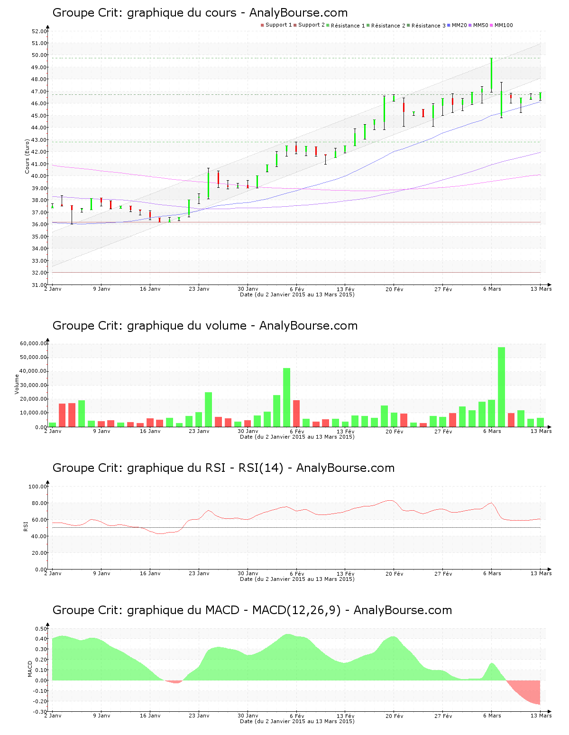The width and height of the screenshot is (569, 735).
Task: Click the 100.00 RSI axis value
Action: tap(37, 487)
